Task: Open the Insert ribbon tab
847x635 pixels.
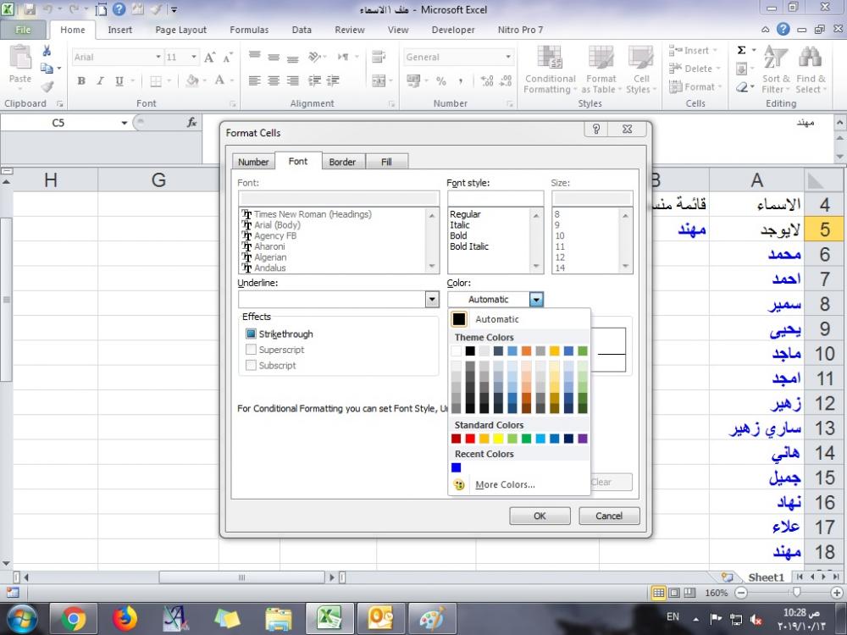Action: (x=120, y=30)
